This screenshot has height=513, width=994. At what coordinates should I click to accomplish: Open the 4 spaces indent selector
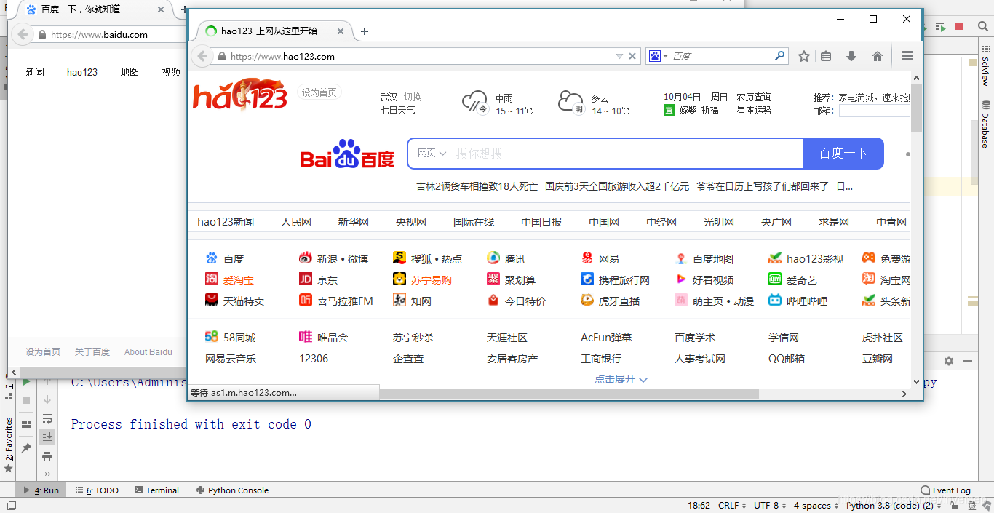click(x=816, y=506)
